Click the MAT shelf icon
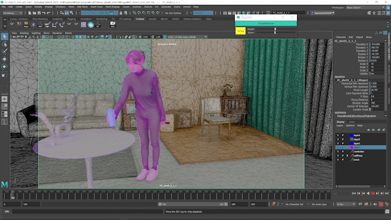This screenshot has height=220, width=391. [40, 24]
